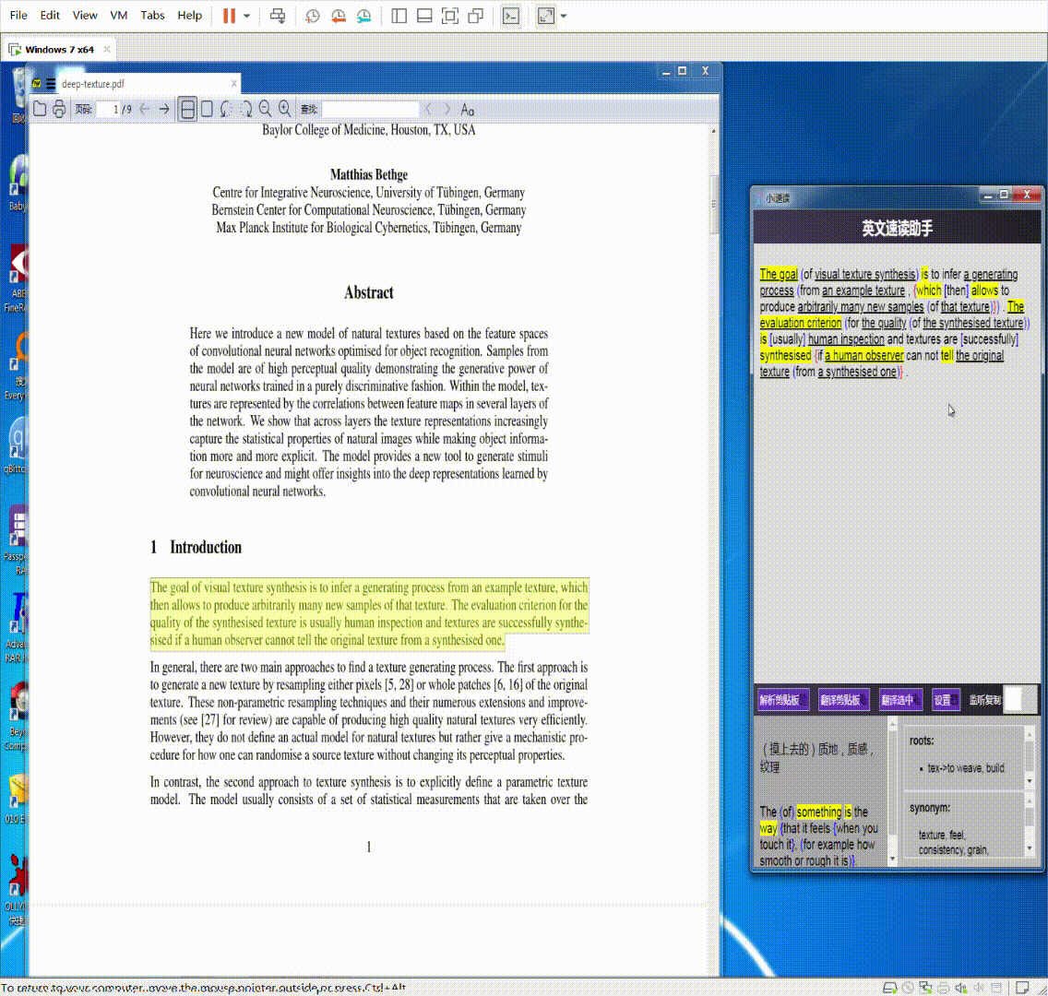This screenshot has width=1048, height=996.
Task: Close the deep-texture.pdf tab
Action: tap(234, 84)
